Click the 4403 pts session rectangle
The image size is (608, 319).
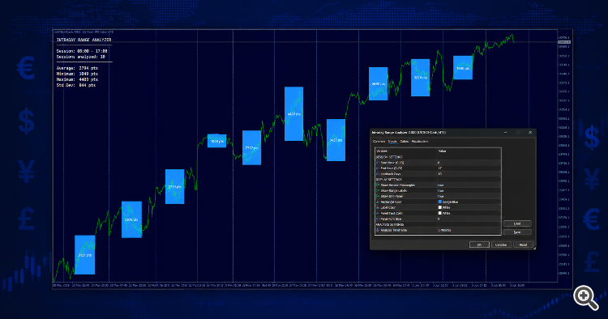[294, 114]
